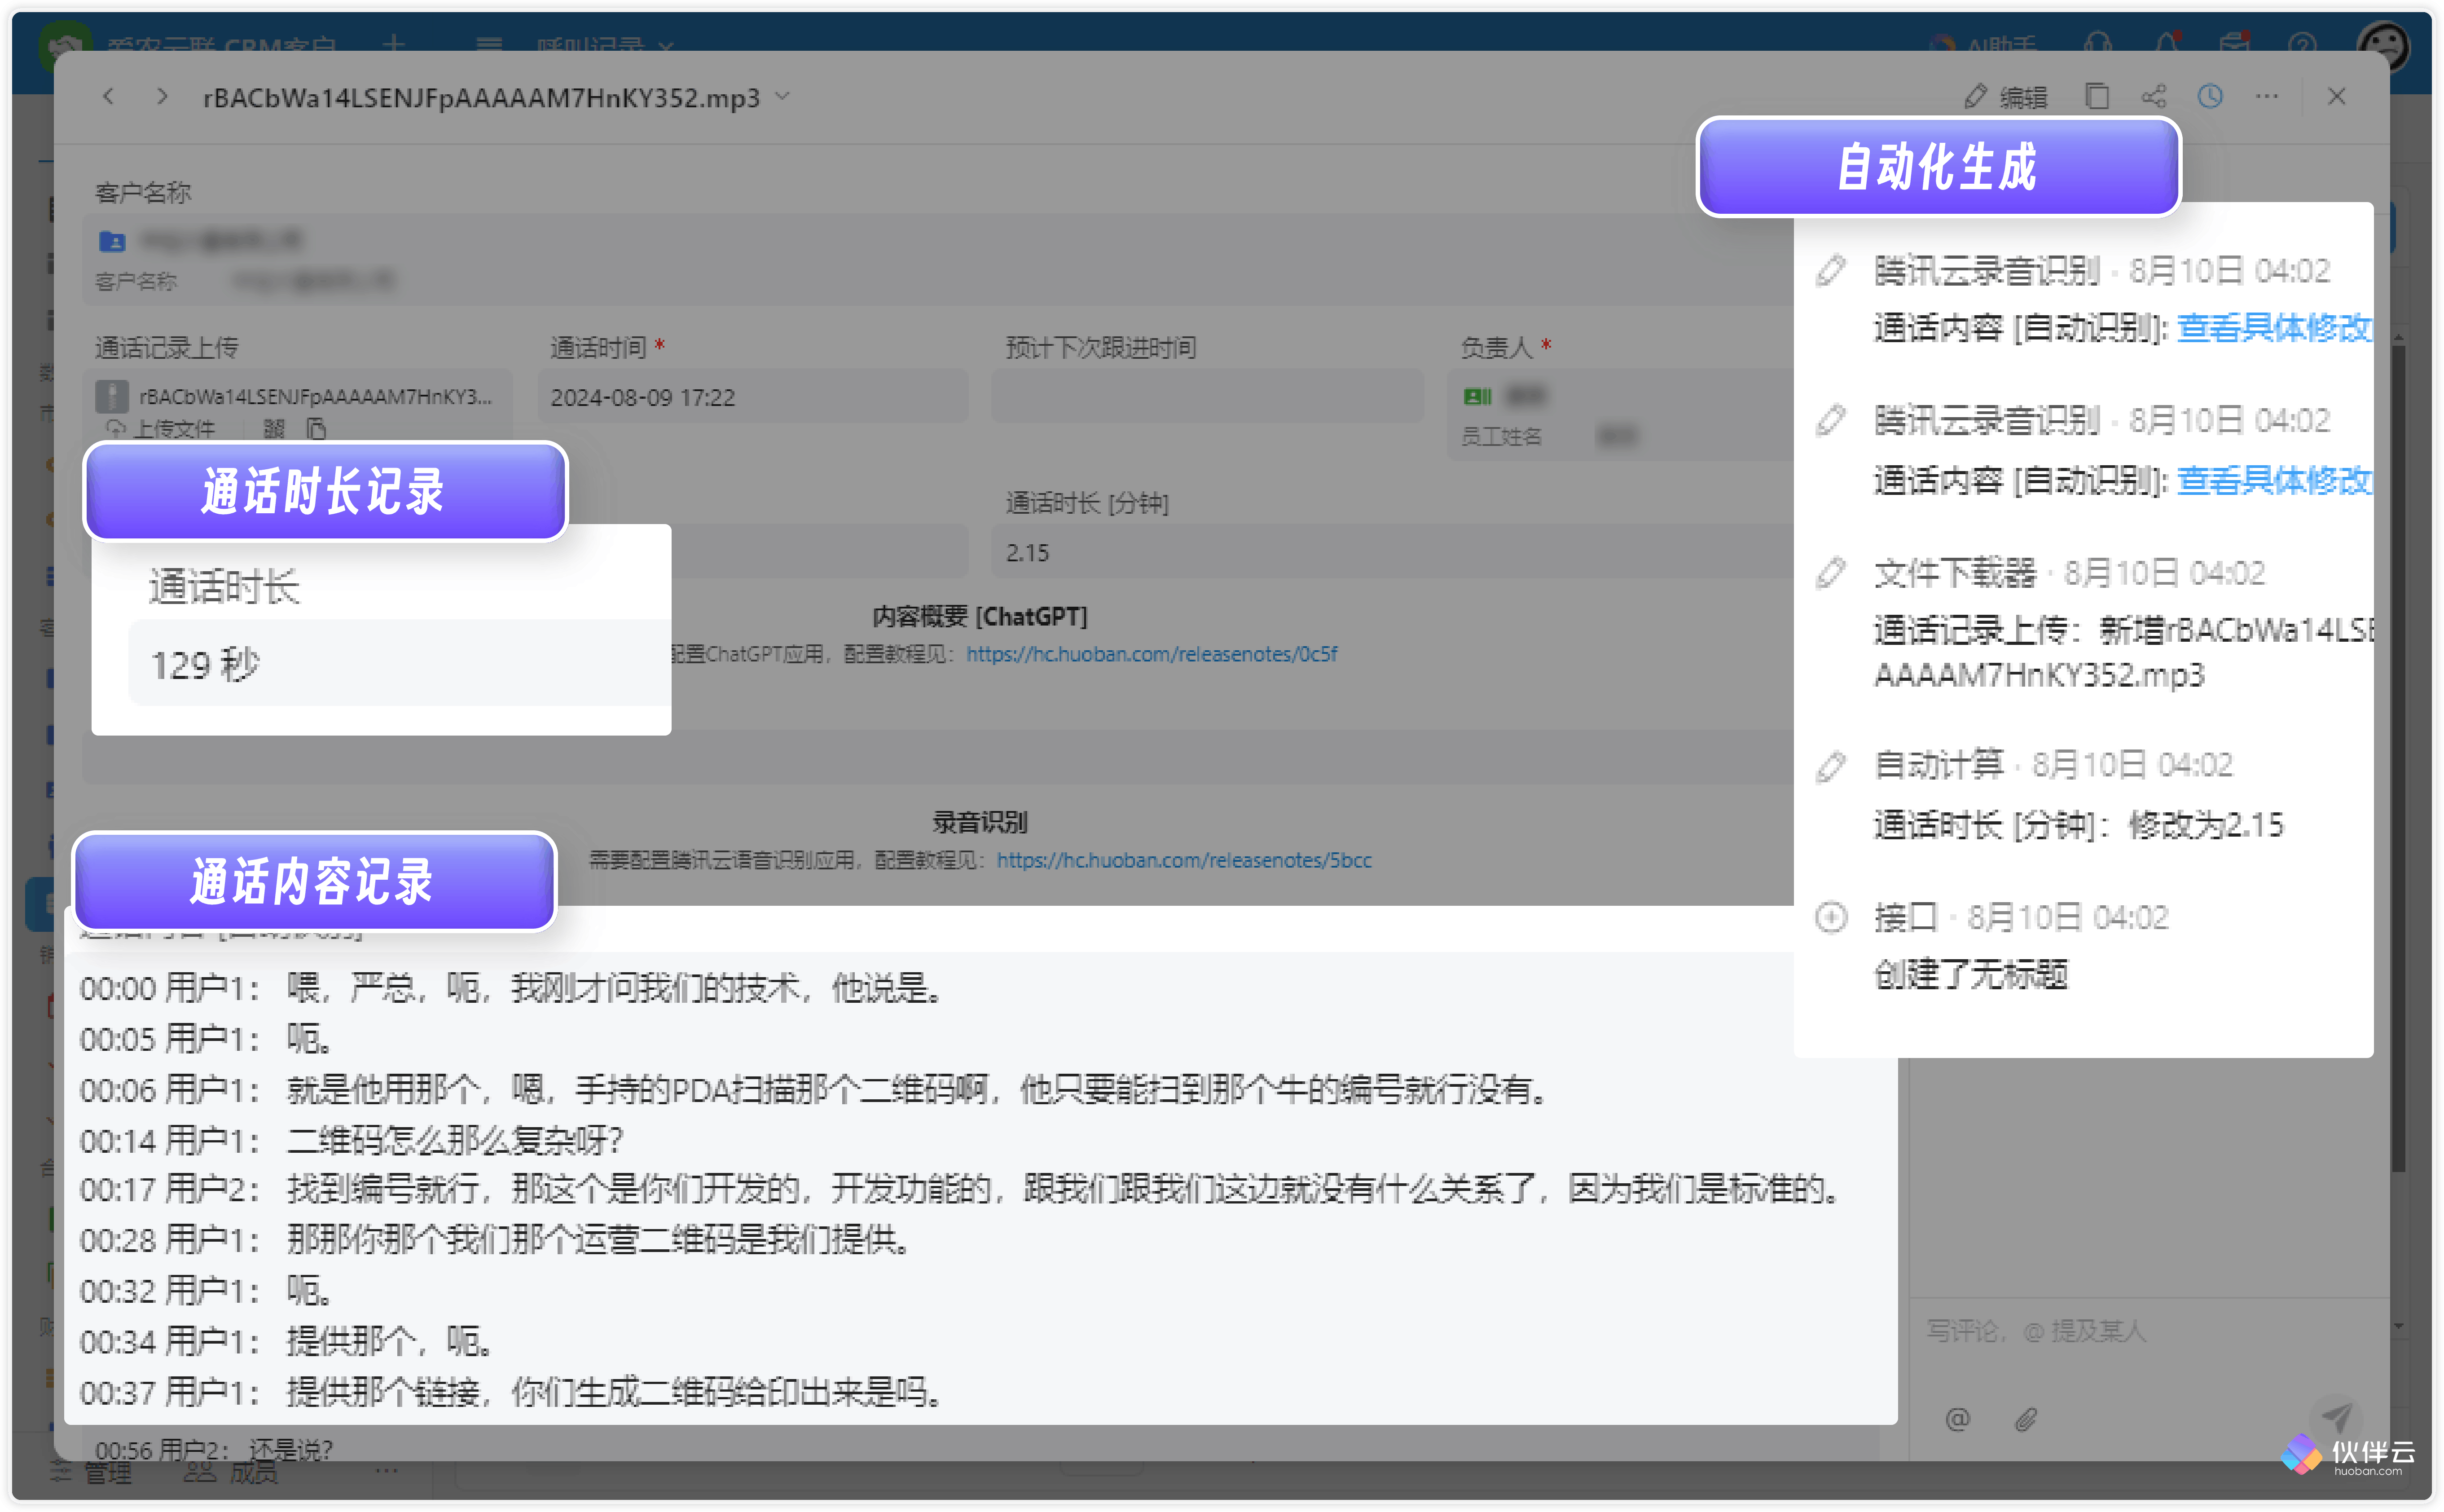Expand dropdown beside mp3 record title

click(782, 97)
